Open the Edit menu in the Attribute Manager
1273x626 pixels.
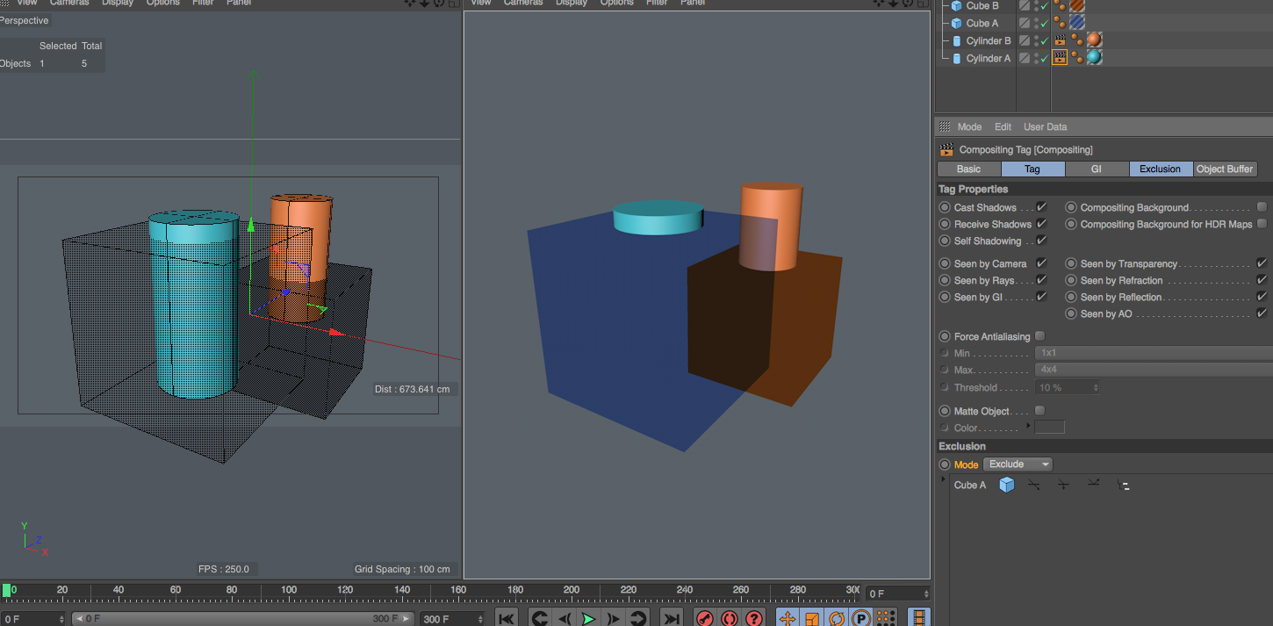tap(1003, 126)
